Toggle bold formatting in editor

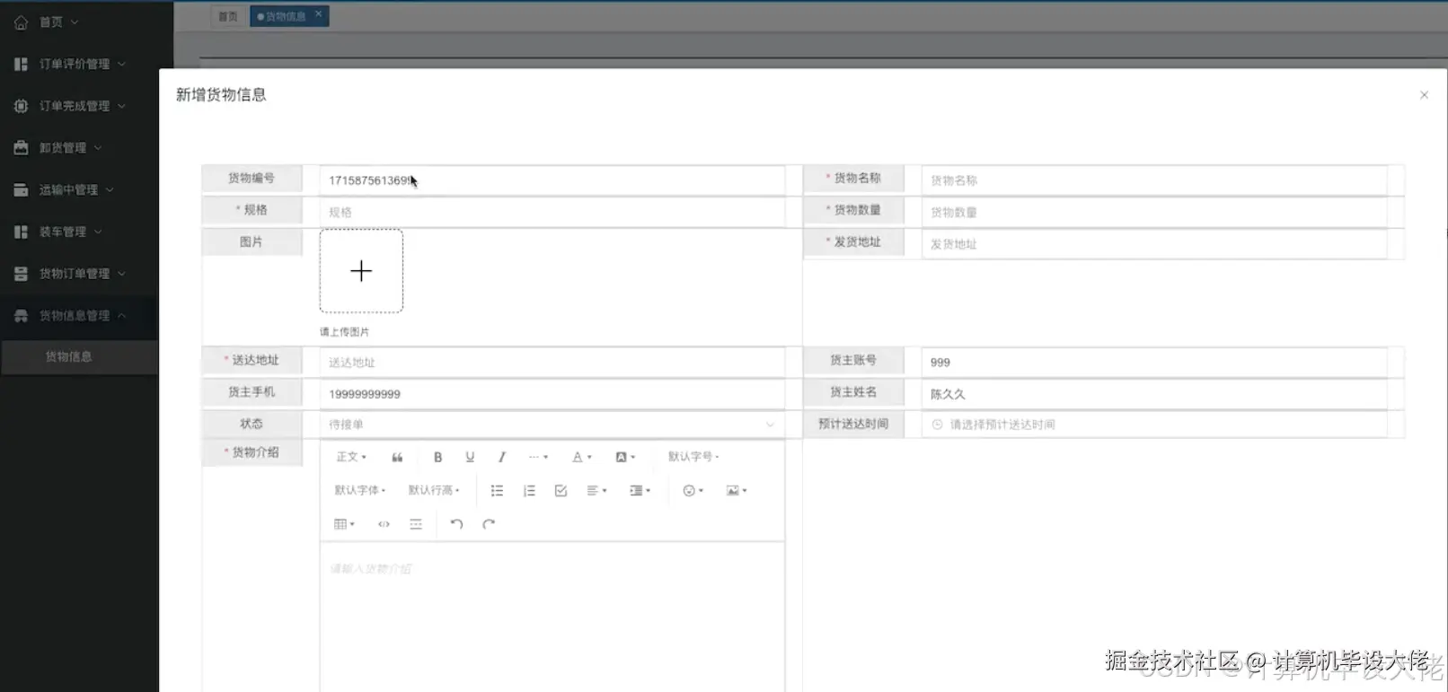[437, 457]
